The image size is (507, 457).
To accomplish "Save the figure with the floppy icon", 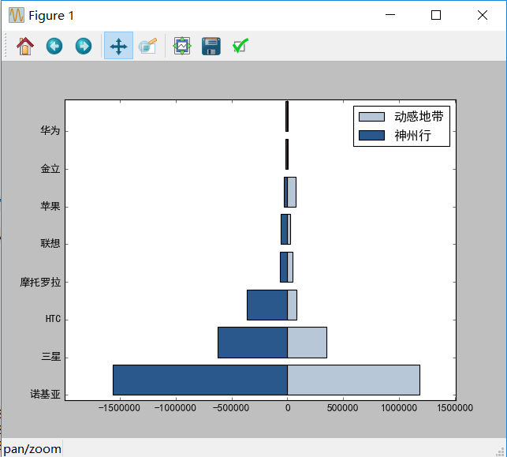I will point(211,46).
